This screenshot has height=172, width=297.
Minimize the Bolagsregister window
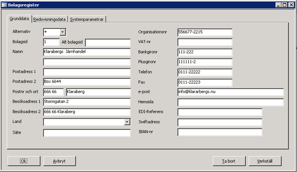pos(278,5)
